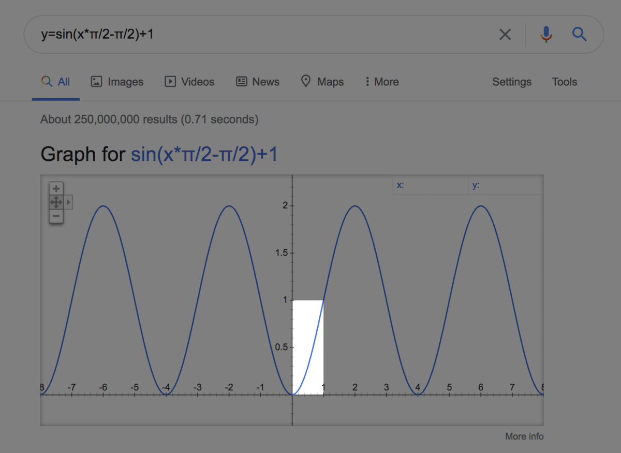Open the search Tools options
Viewport: 621px width, 453px height.
[x=564, y=82]
